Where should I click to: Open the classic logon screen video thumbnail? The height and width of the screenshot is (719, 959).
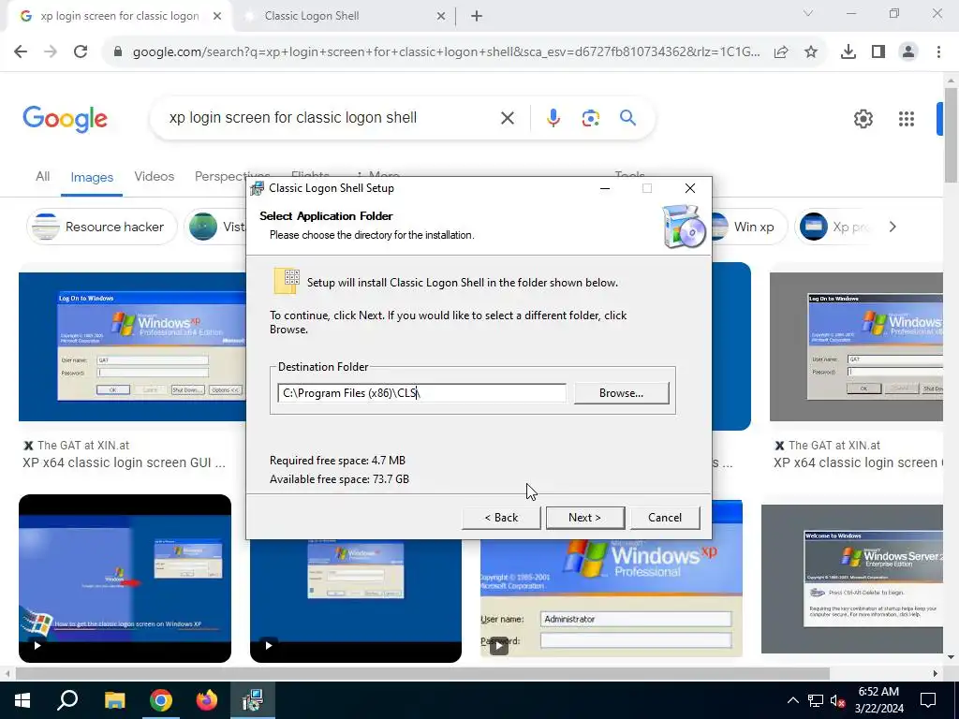pos(125,579)
